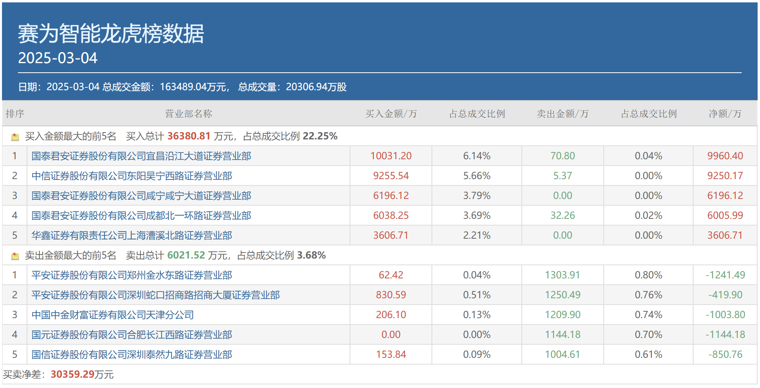The width and height of the screenshot is (760, 388).
Task: Click the 卖出金额/万 header to sort
Action: click(x=562, y=114)
